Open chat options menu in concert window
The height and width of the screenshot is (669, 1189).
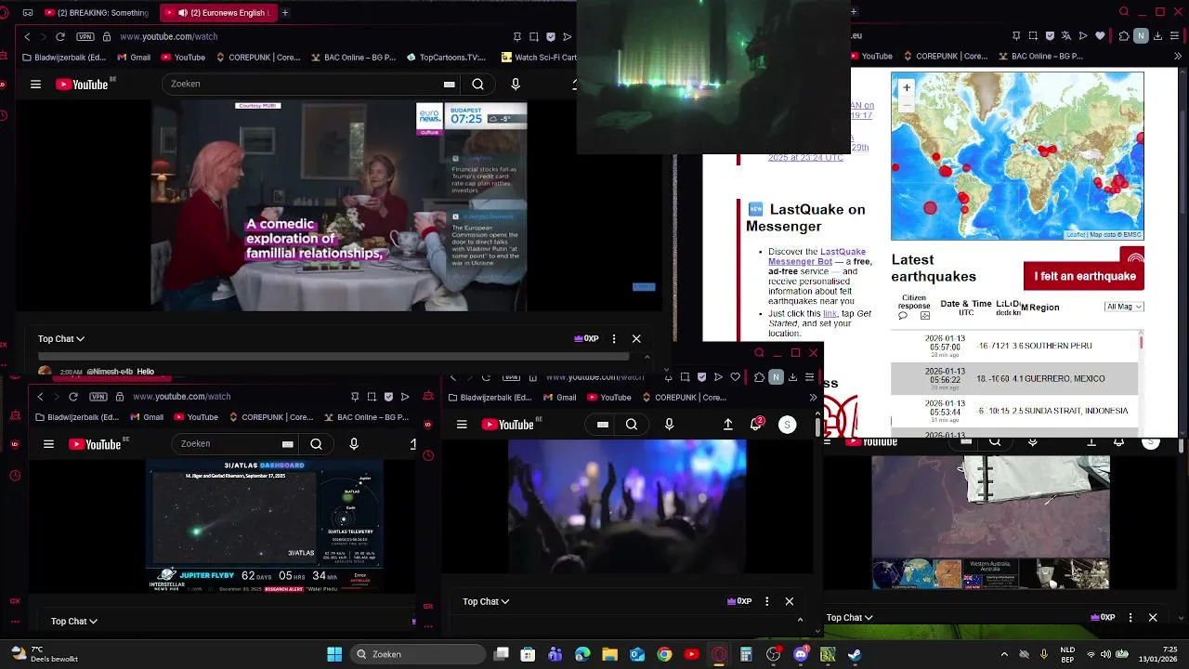pos(767,602)
